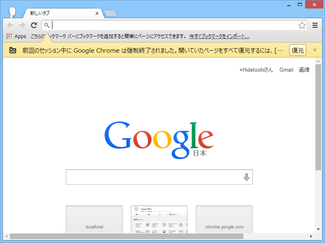Image resolution: width=325 pixels, height=243 pixels.
Task: Dismiss the crash restore infobar
Action: pyautogui.click(x=314, y=50)
